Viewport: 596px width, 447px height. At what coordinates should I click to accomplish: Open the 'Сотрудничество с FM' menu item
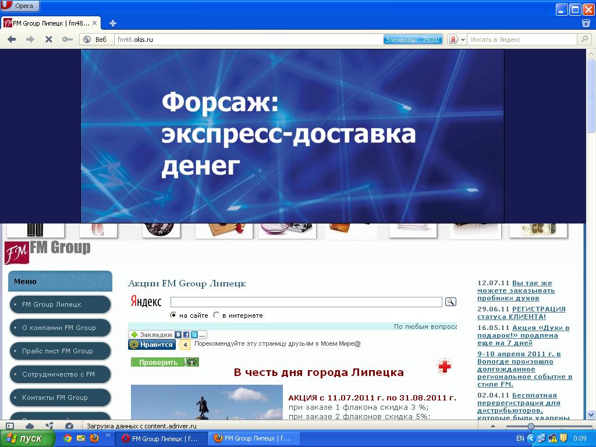pyautogui.click(x=60, y=374)
